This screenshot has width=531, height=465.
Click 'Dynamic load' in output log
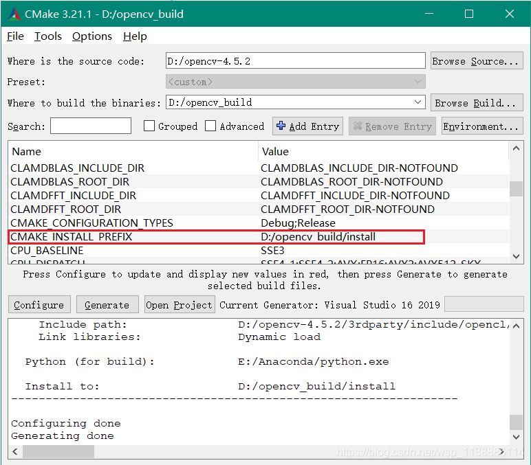[x=279, y=337]
